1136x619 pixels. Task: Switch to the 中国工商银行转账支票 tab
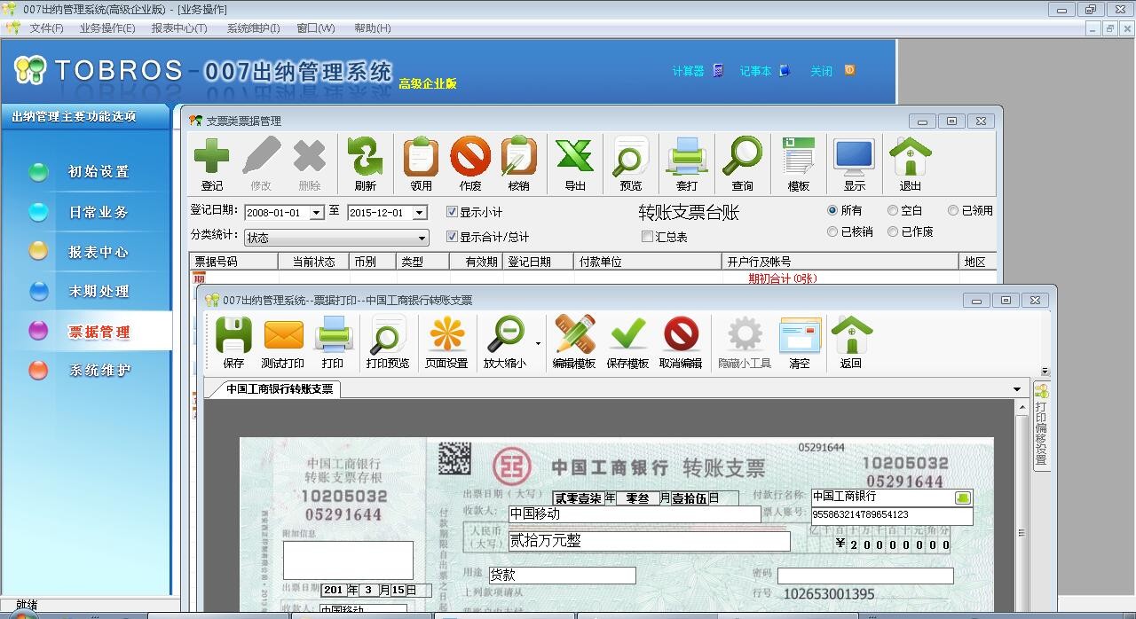click(279, 389)
